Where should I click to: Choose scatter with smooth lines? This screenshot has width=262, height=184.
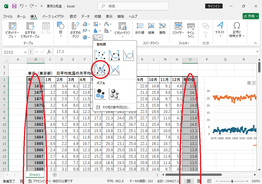pyautogui.click(x=129, y=55)
